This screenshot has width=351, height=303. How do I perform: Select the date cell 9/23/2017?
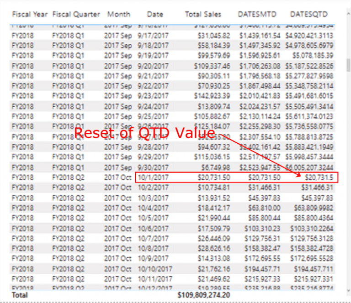[x=153, y=96]
